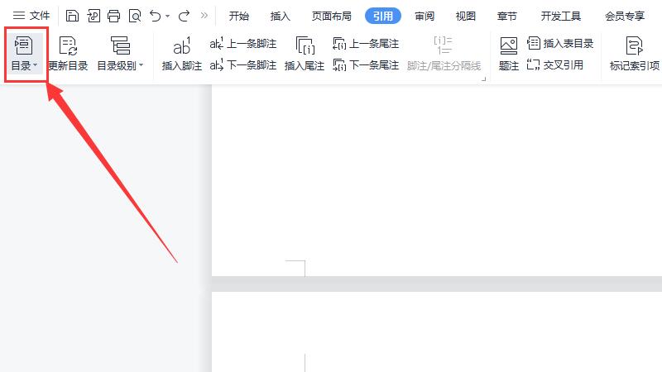Click 交叉引用 cross-reference button
This screenshot has width=662, height=372.
(x=556, y=64)
